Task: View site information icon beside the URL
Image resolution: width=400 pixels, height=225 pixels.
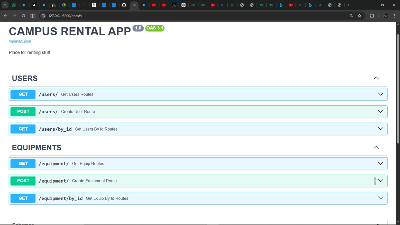Action: pyautogui.click(x=43, y=16)
